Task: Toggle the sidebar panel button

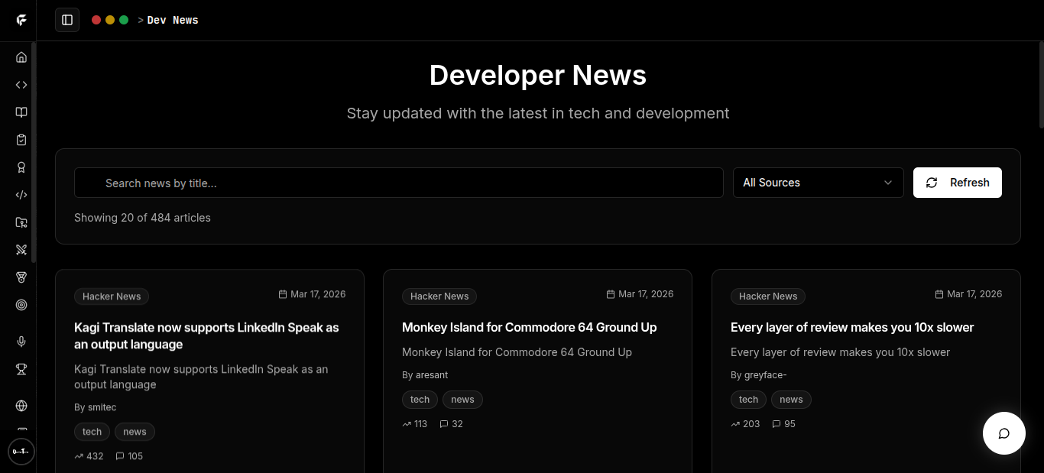Action: tap(67, 20)
